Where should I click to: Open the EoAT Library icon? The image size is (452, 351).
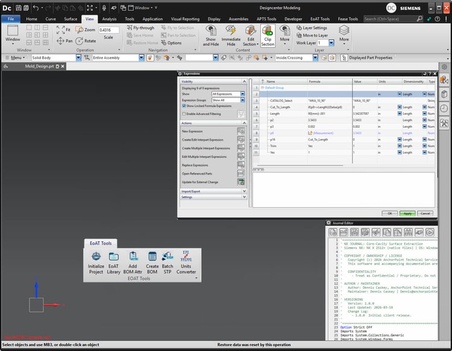tap(113, 262)
